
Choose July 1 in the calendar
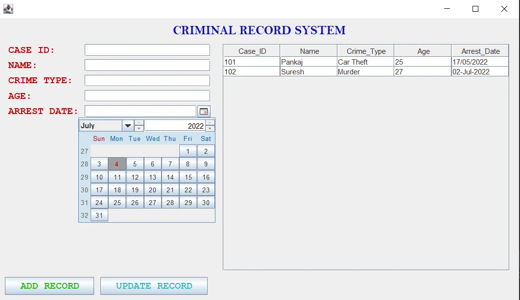188,151
